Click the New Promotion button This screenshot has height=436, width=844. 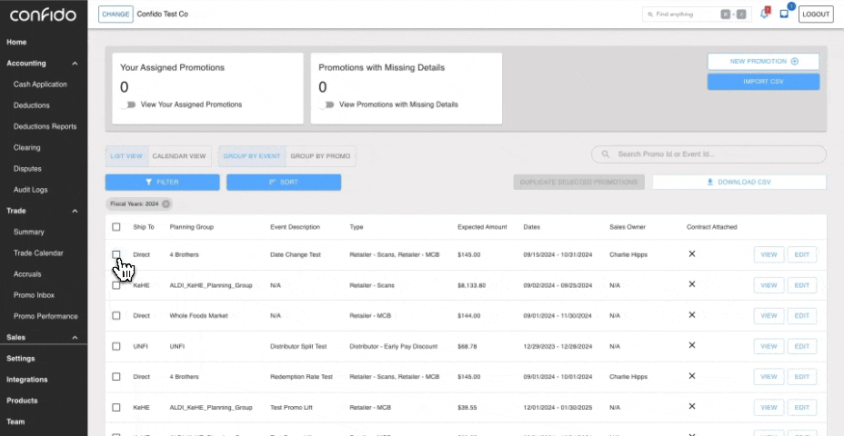763,61
